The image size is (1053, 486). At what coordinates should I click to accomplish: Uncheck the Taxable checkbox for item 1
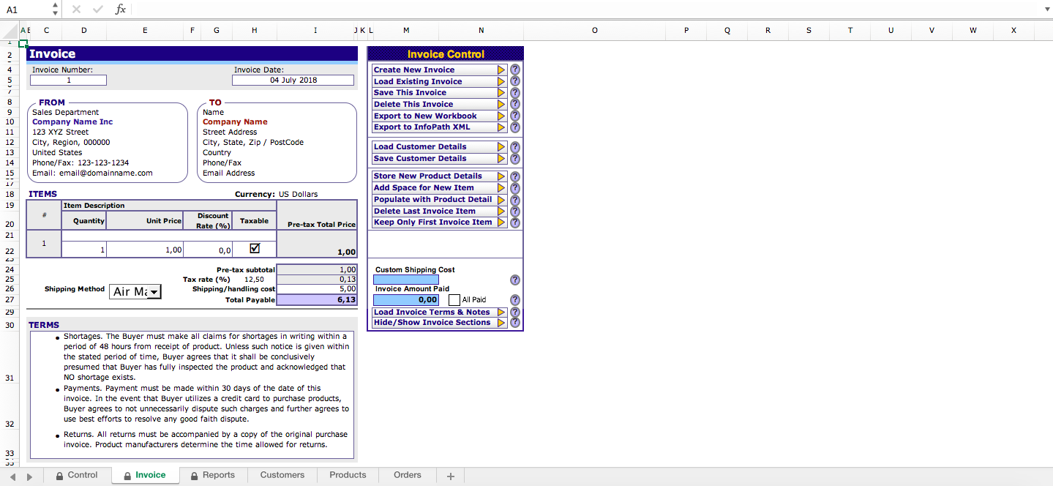[x=253, y=247]
